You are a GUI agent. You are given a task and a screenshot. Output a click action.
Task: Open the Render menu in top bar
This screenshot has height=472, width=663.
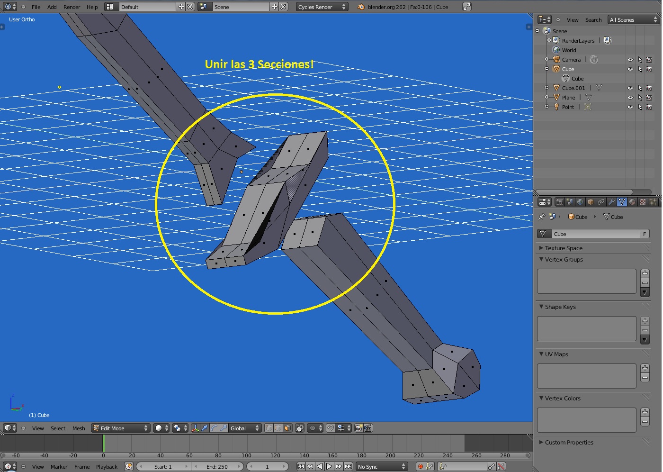click(x=72, y=7)
